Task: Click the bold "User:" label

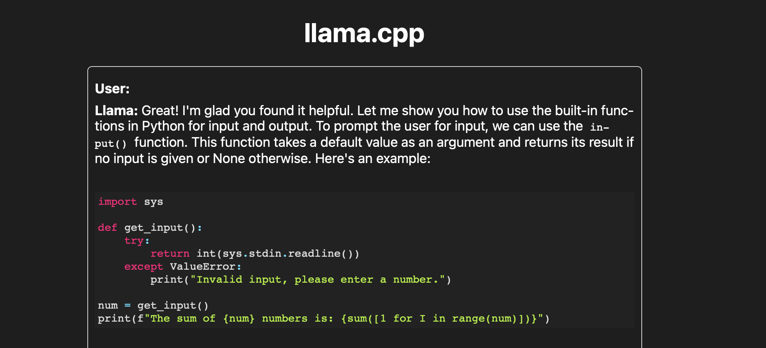Action: [112, 88]
